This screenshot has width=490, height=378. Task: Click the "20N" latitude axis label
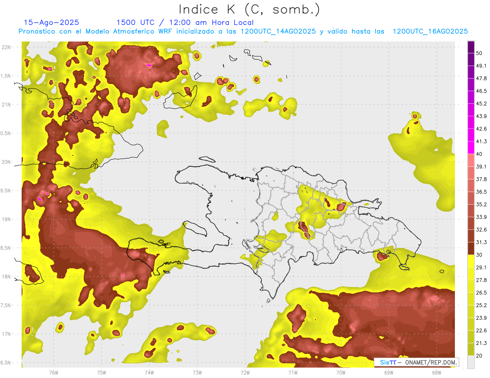coord(7,162)
